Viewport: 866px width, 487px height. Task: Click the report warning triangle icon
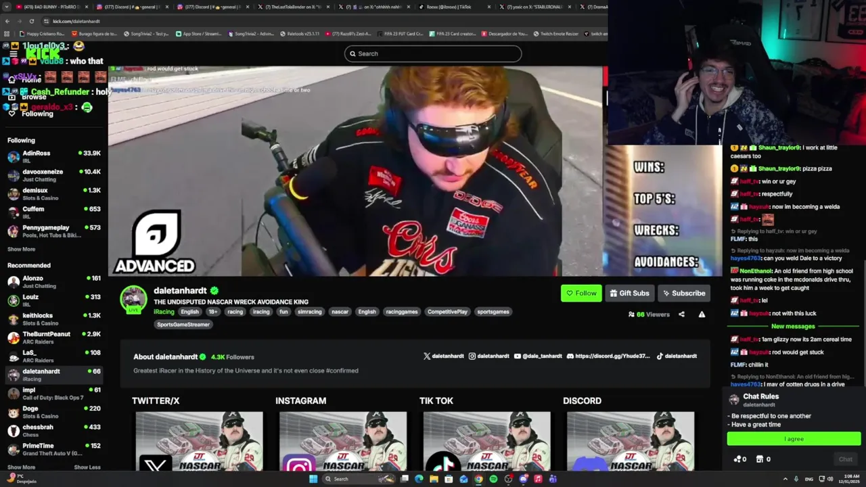(x=702, y=315)
